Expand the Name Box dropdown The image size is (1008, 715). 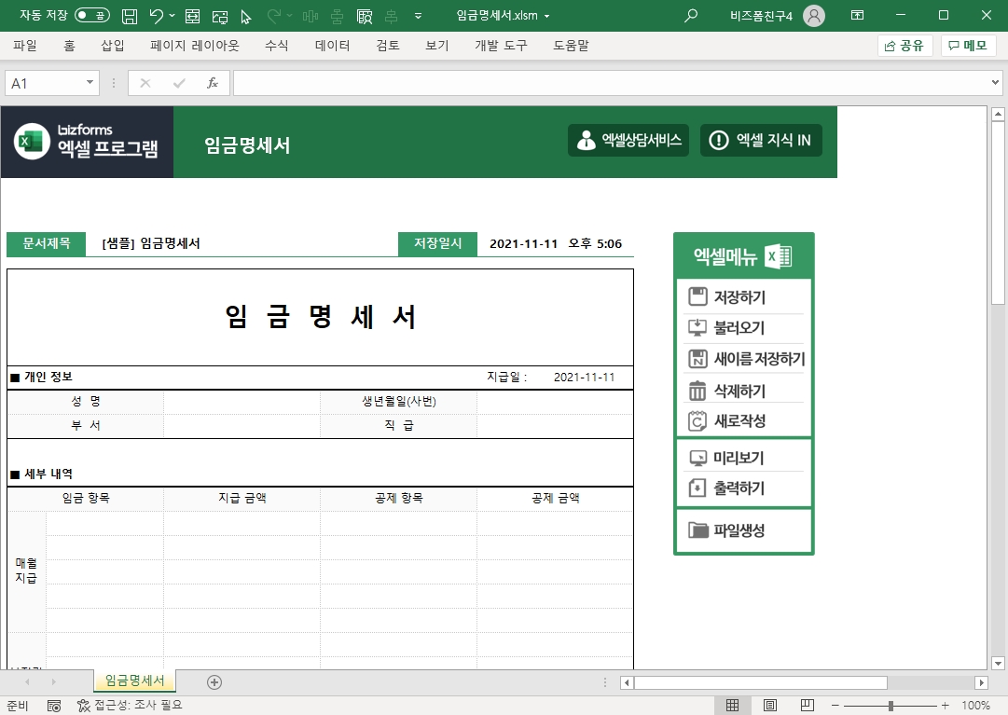tap(90, 83)
